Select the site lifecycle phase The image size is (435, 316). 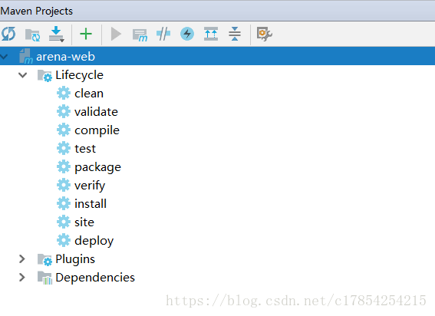[x=84, y=222]
